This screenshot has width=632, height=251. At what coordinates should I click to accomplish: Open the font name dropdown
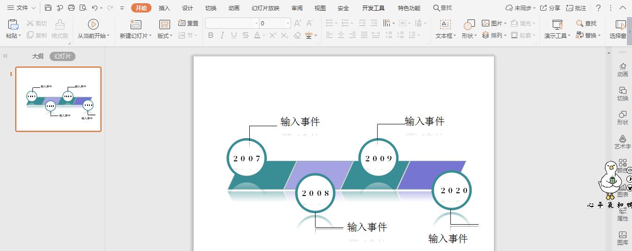coord(256,23)
